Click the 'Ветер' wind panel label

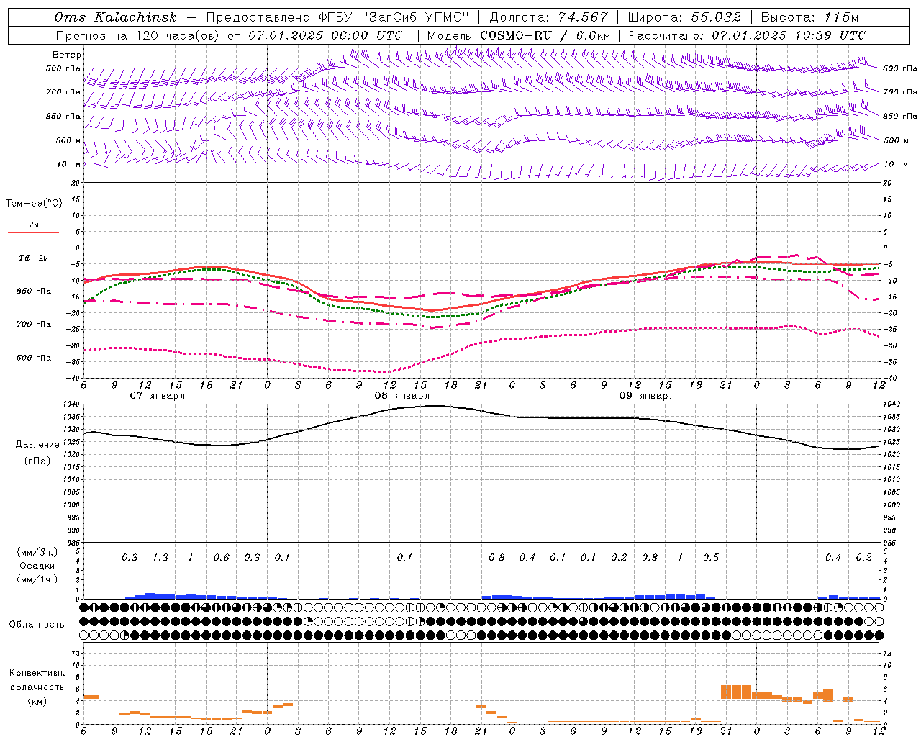pos(67,55)
